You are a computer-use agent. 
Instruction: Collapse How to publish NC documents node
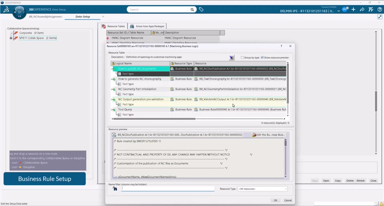pyautogui.click(x=114, y=69)
